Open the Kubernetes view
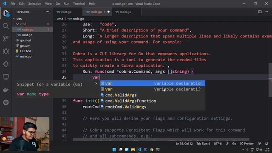Screen dimensions: 272x153 click(6, 102)
